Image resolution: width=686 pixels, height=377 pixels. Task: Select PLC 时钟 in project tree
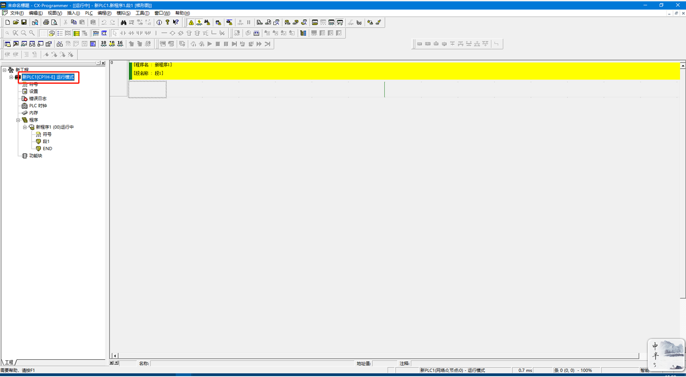pyautogui.click(x=38, y=106)
